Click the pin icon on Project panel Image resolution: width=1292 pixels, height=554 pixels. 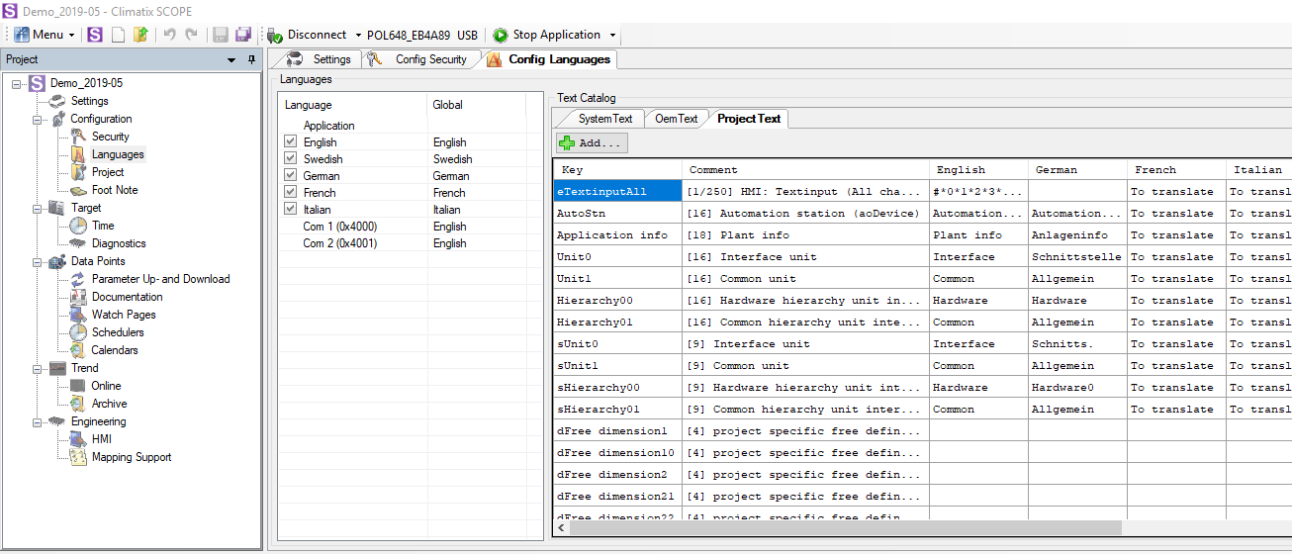(251, 60)
